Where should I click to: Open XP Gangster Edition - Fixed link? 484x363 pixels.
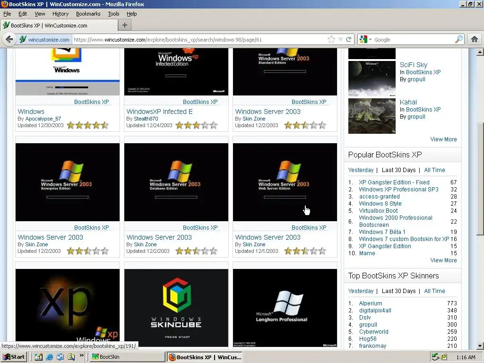pyautogui.click(x=394, y=182)
